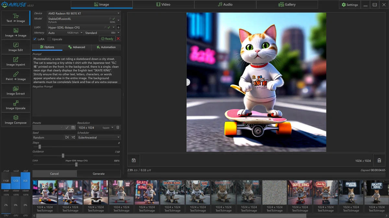The height and width of the screenshot is (218, 389).
Task: Click inside the Prompt text box
Action: pos(77,70)
